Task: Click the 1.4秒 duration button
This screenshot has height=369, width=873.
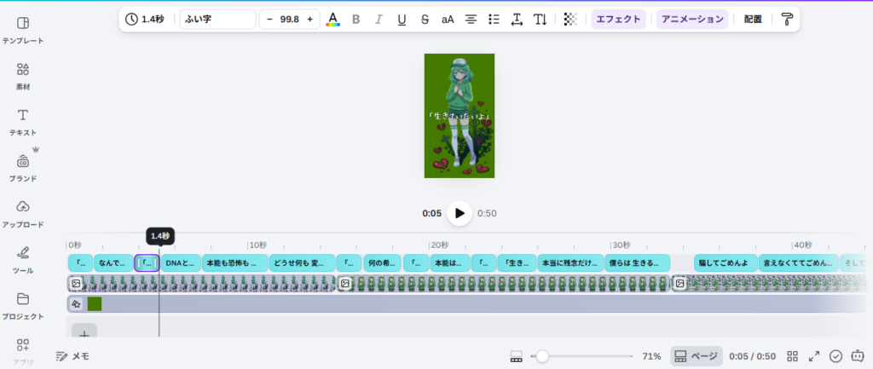Action: (145, 19)
